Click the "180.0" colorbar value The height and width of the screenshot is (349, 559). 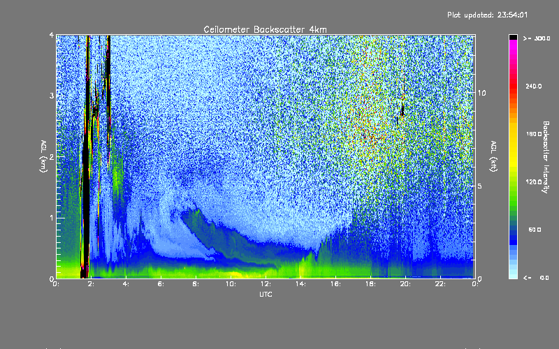tap(534, 134)
